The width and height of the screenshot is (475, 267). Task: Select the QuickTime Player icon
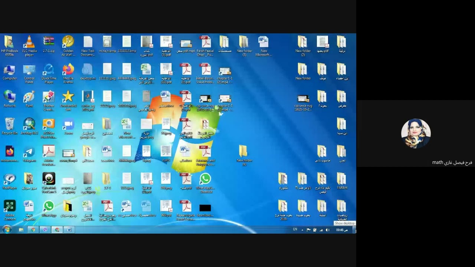coord(49,73)
